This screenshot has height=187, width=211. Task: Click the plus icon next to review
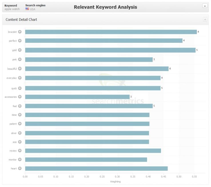[x=20, y=150]
